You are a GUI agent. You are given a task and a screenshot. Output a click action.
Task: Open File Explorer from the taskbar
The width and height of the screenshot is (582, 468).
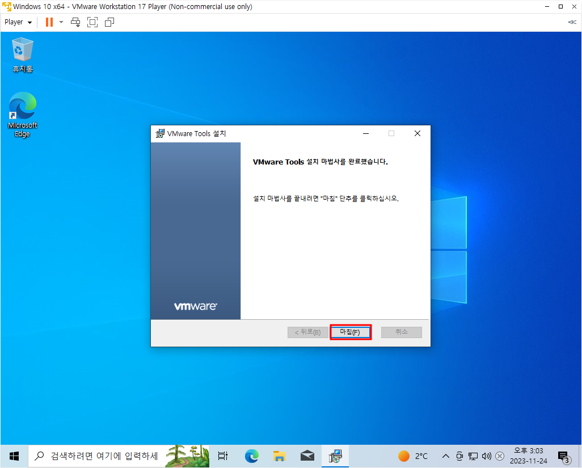pyautogui.click(x=279, y=456)
